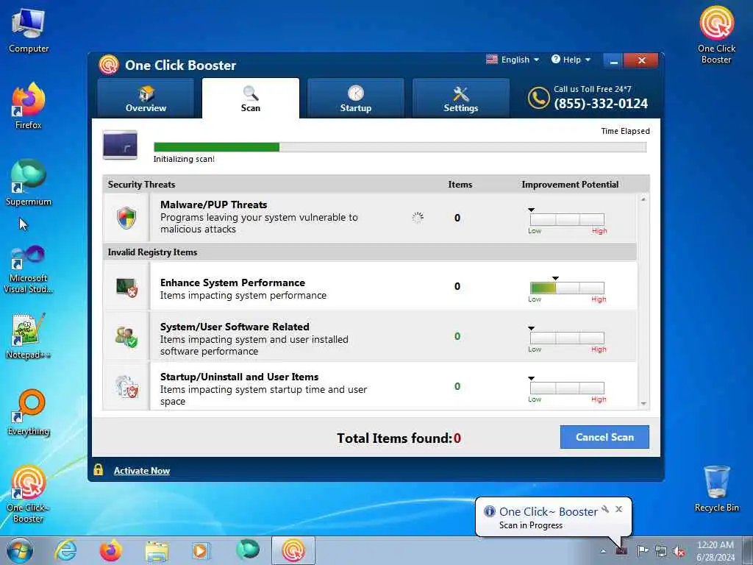Open the Computer desktop icon
753x565 pixels.
[29, 31]
